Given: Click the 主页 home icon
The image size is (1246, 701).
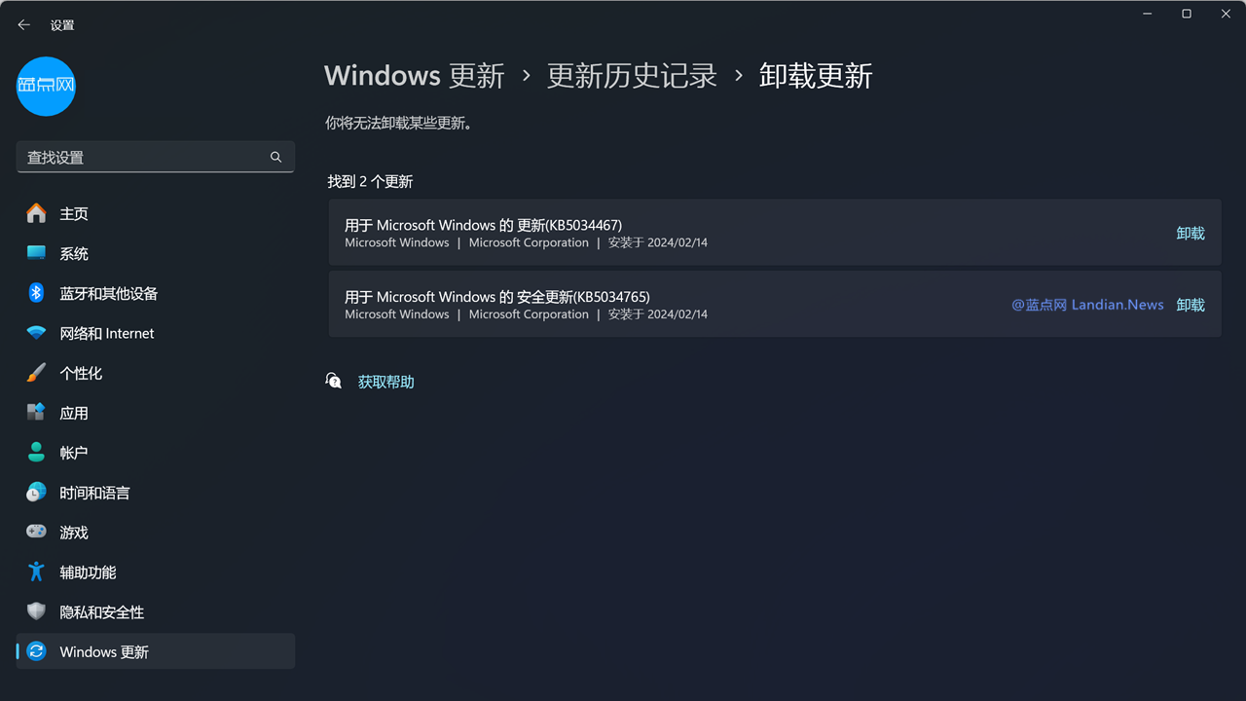Looking at the screenshot, I should point(36,213).
